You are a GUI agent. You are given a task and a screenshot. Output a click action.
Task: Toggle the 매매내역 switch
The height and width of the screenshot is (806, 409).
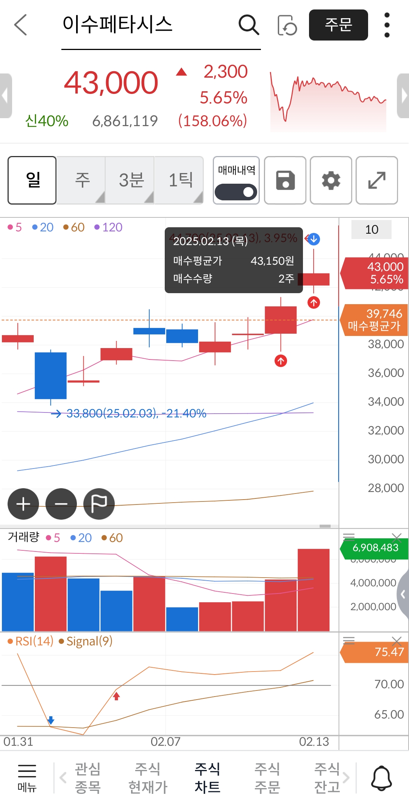point(236,192)
